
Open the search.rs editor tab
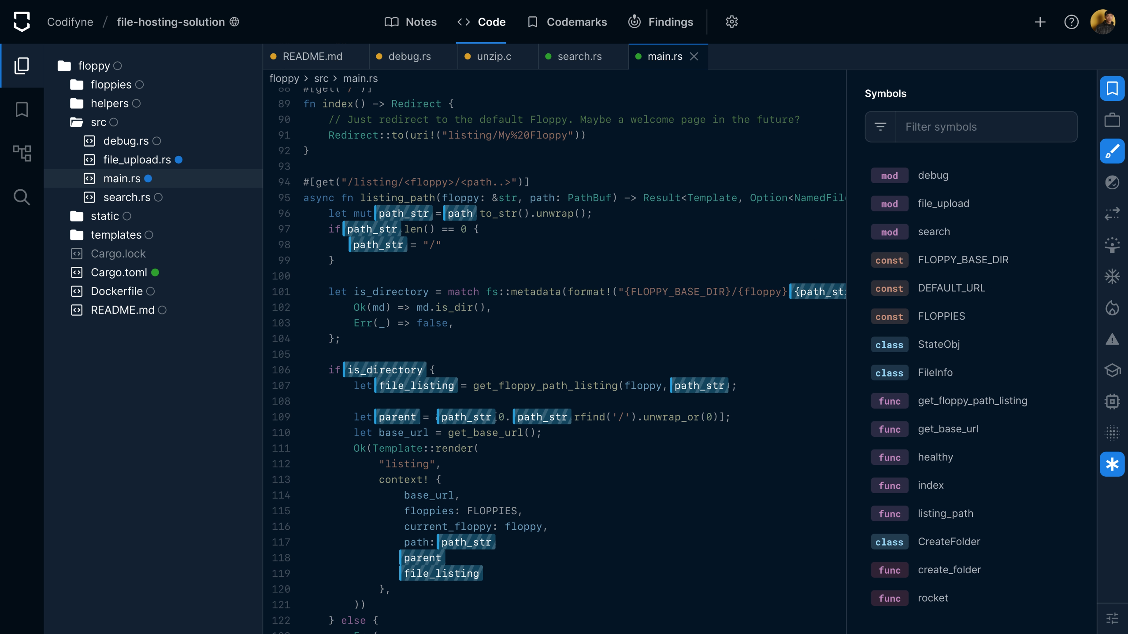pyautogui.click(x=579, y=56)
